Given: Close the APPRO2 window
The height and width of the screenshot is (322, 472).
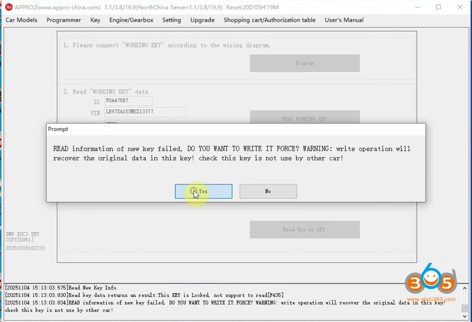Looking at the screenshot, I should (x=461, y=7).
